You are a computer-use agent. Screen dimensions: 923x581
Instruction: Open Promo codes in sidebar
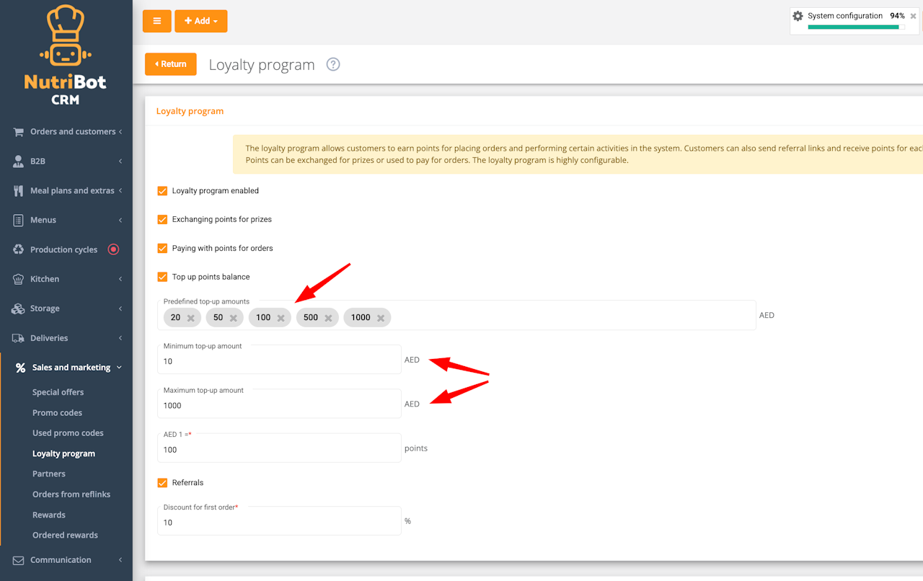click(57, 413)
